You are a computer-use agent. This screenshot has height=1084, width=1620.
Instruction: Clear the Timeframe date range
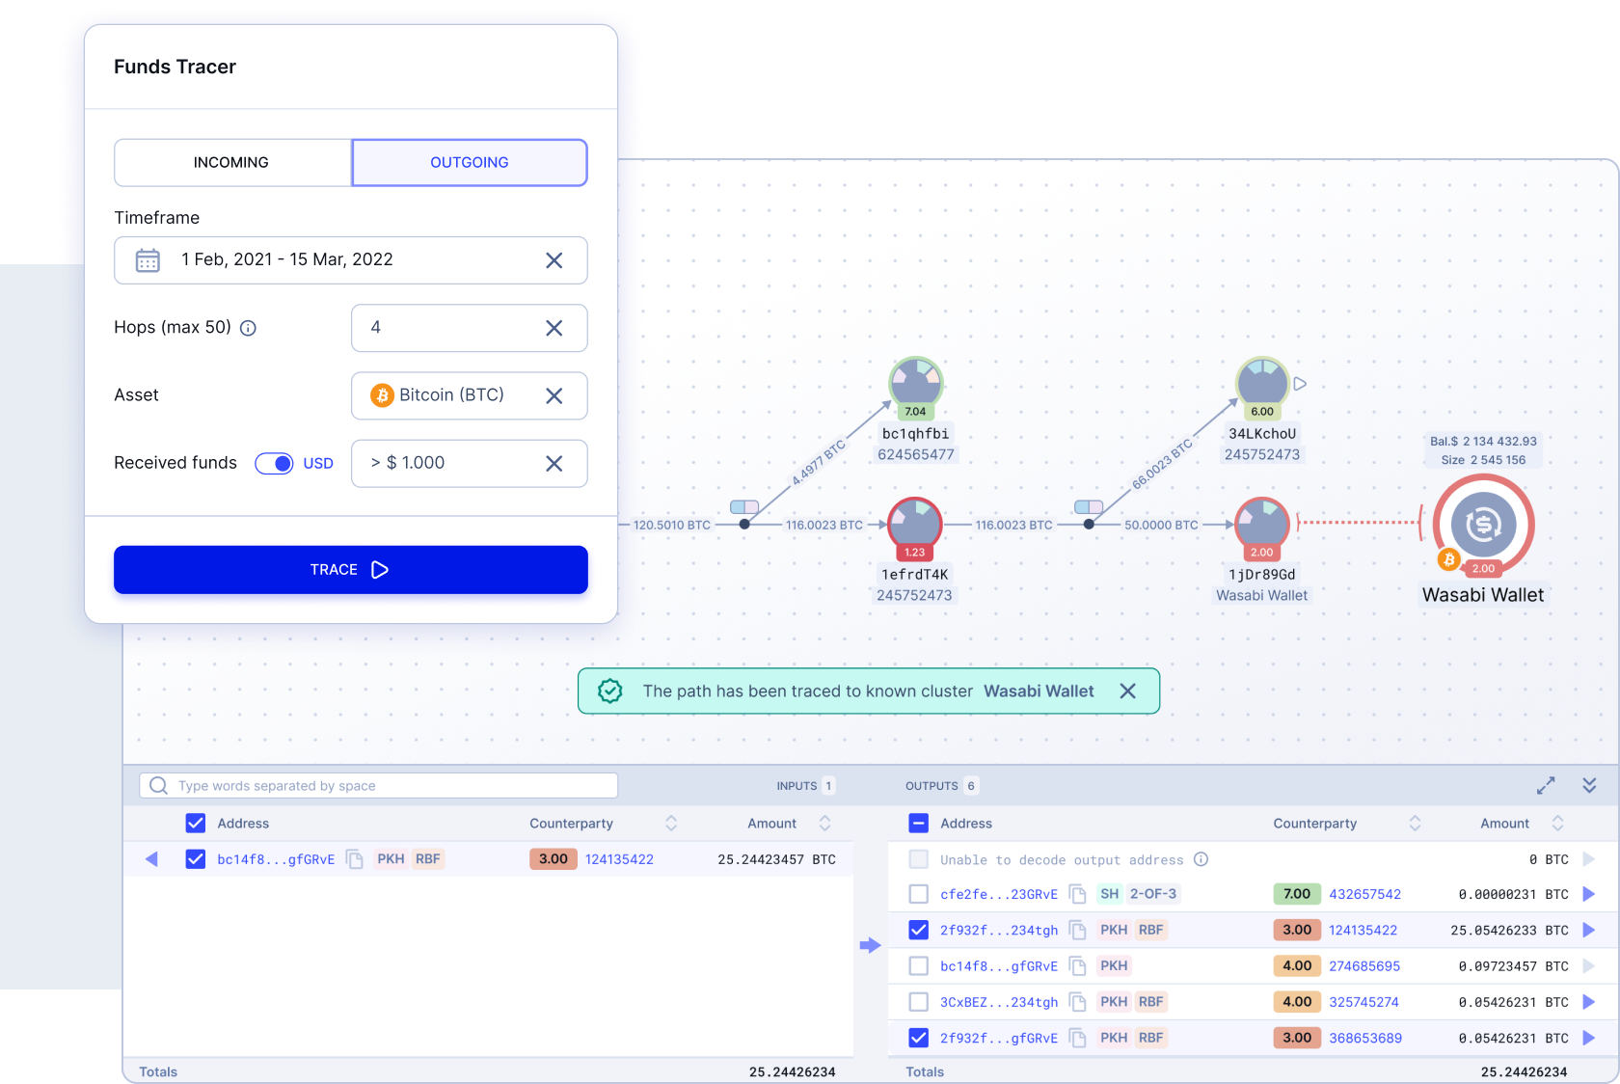[554, 260]
